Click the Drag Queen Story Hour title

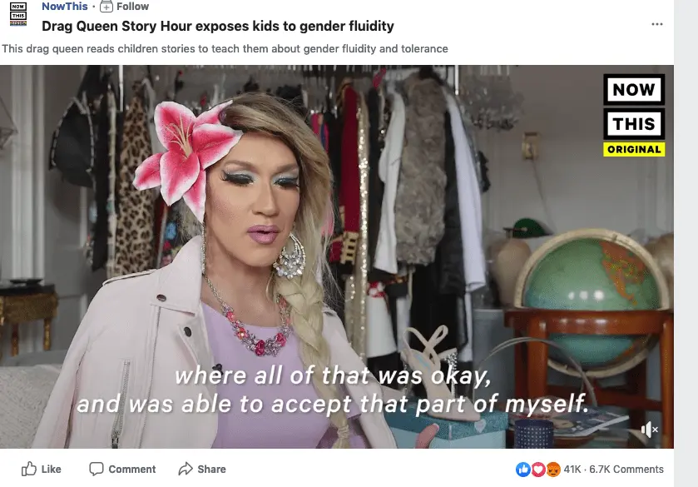click(218, 27)
